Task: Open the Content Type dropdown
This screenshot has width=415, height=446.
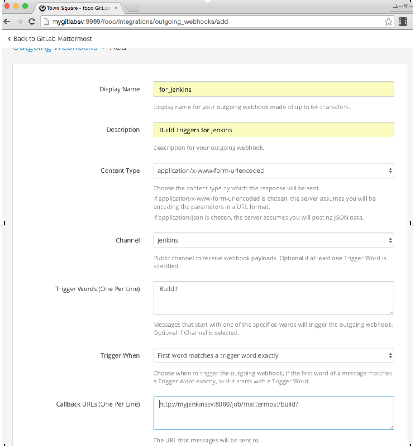Action: [x=273, y=170]
